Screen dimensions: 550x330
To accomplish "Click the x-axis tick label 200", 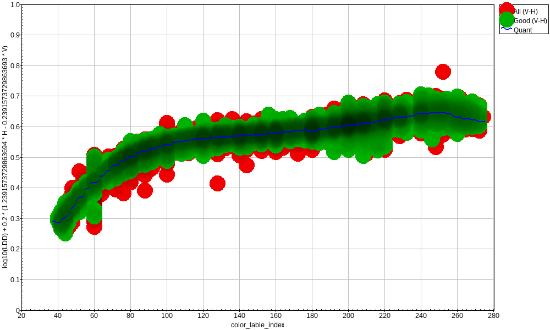I will point(348,316).
